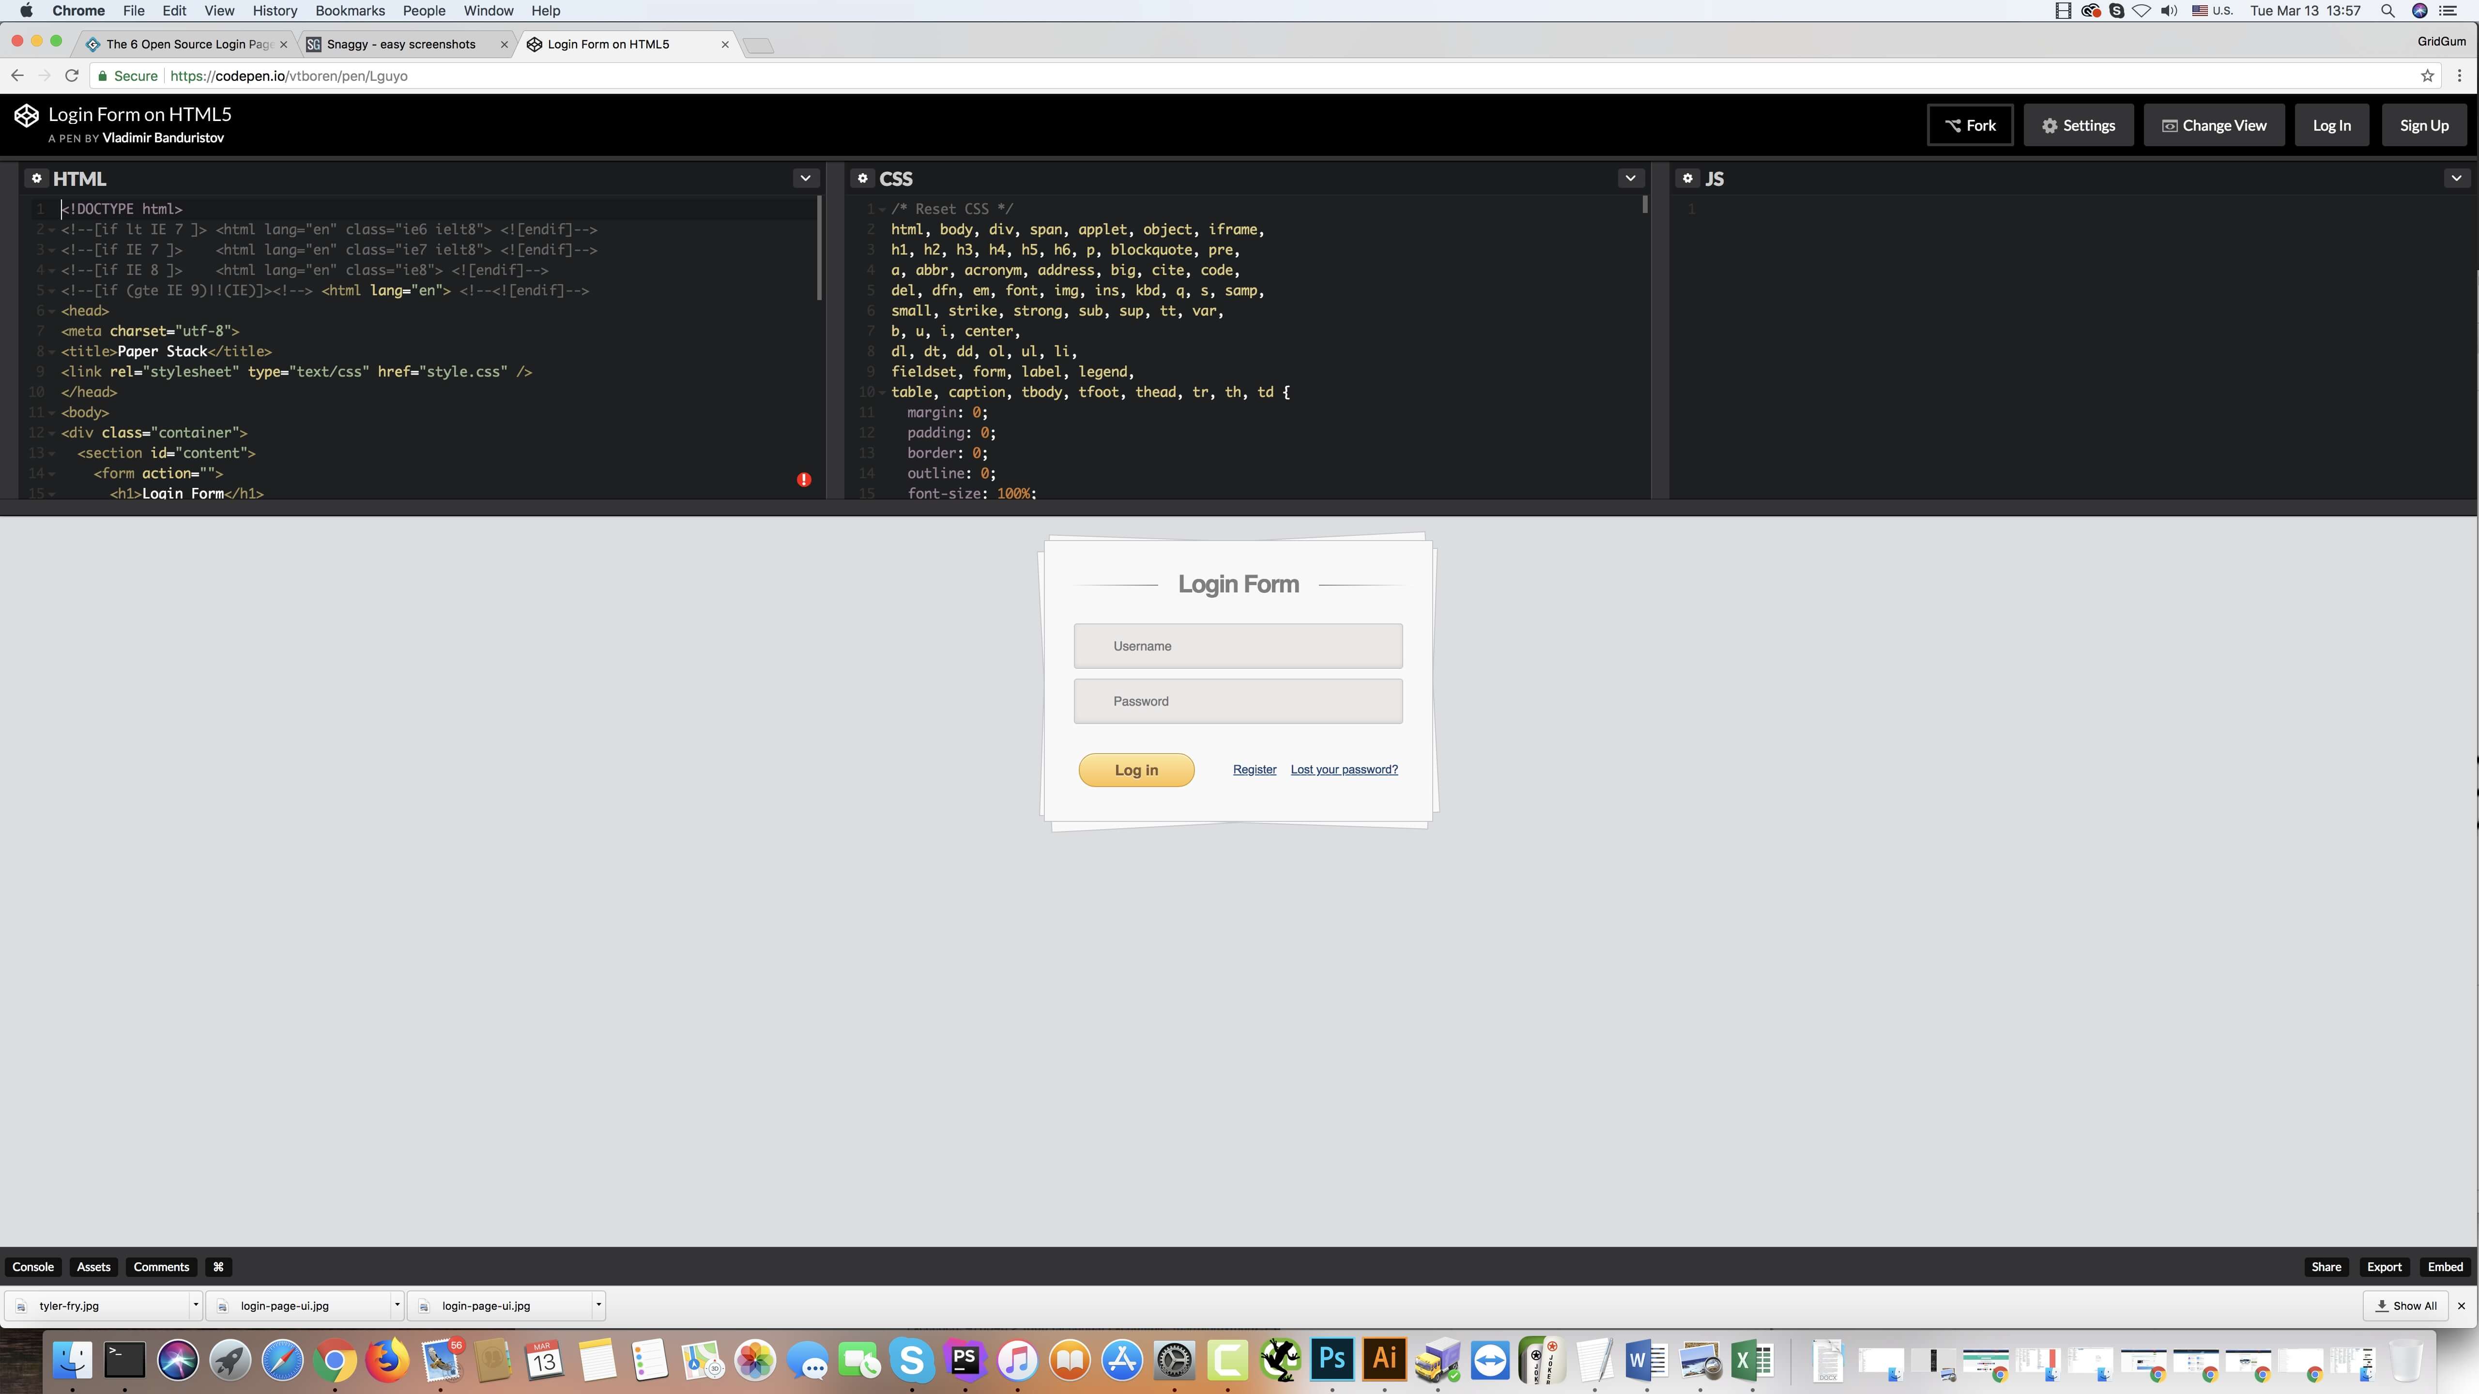Click Change View button
This screenshot has width=2479, height=1394.
2214,125
